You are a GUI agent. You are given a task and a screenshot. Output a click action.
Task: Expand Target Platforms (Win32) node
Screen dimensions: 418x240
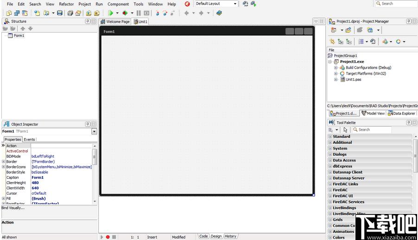click(x=336, y=74)
